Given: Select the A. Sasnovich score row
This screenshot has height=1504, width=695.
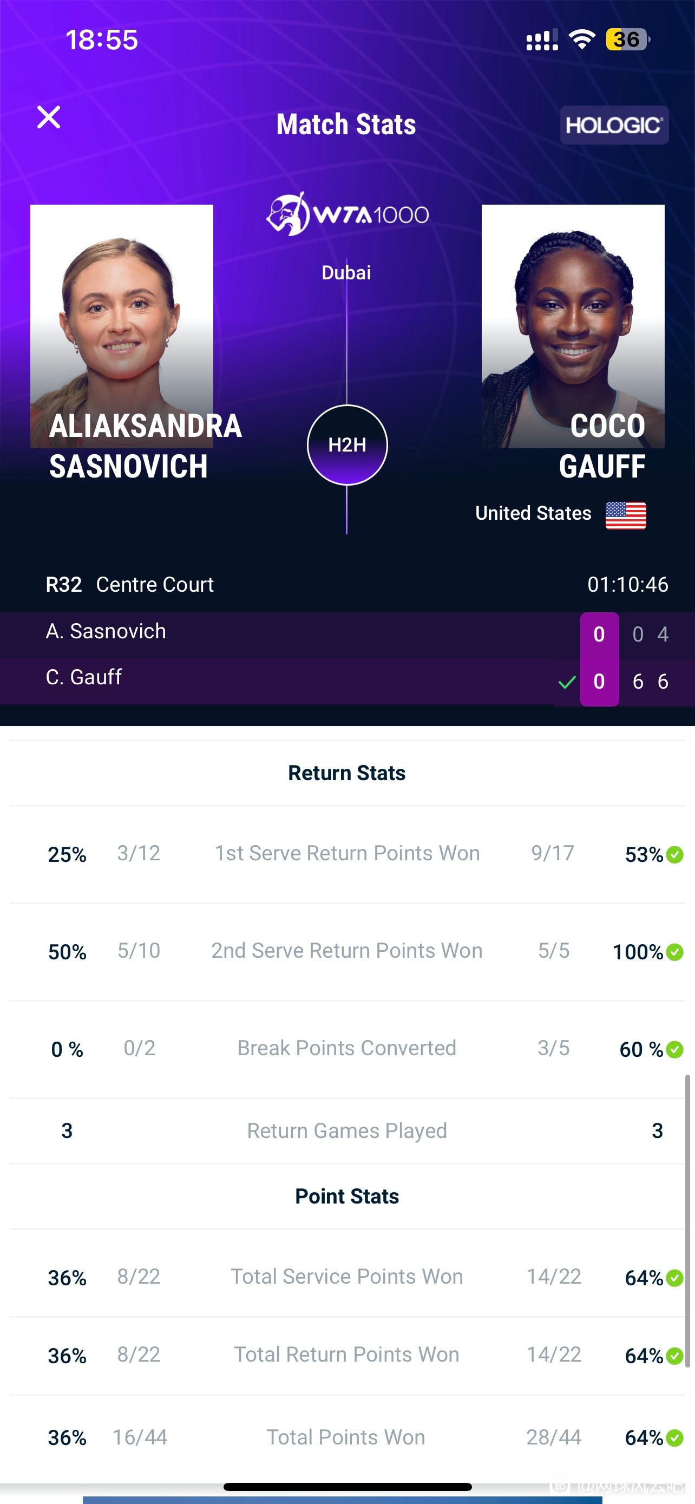Looking at the screenshot, I should (347, 635).
